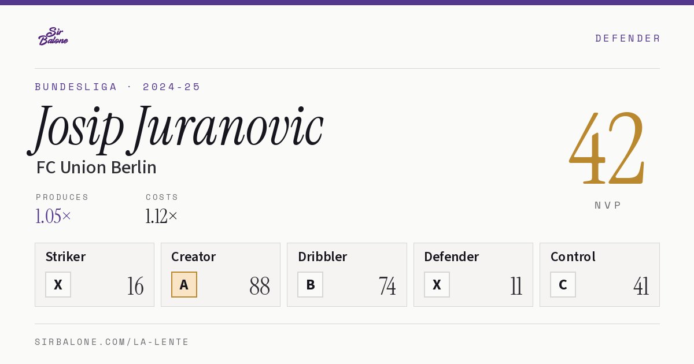Screen dimensions: 694x364
Task: Click the Bundesliga 2024-25 season label
Action: click(x=117, y=87)
